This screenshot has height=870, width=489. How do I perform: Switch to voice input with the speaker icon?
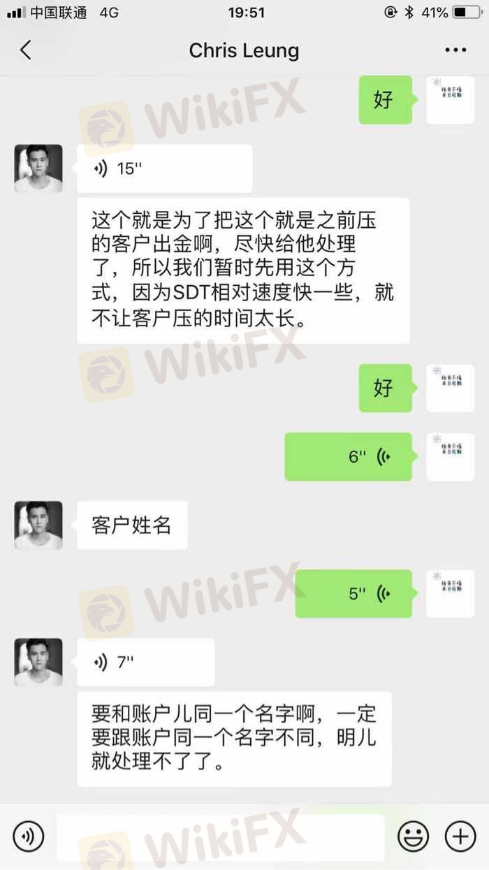pyautogui.click(x=28, y=836)
